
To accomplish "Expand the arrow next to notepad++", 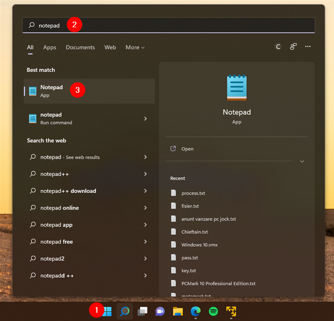I will (x=145, y=174).
